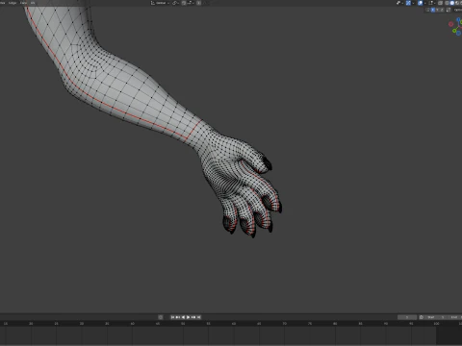Open mesh edit mode overlay options
This screenshot has width=462, height=346.
click(432, 3)
